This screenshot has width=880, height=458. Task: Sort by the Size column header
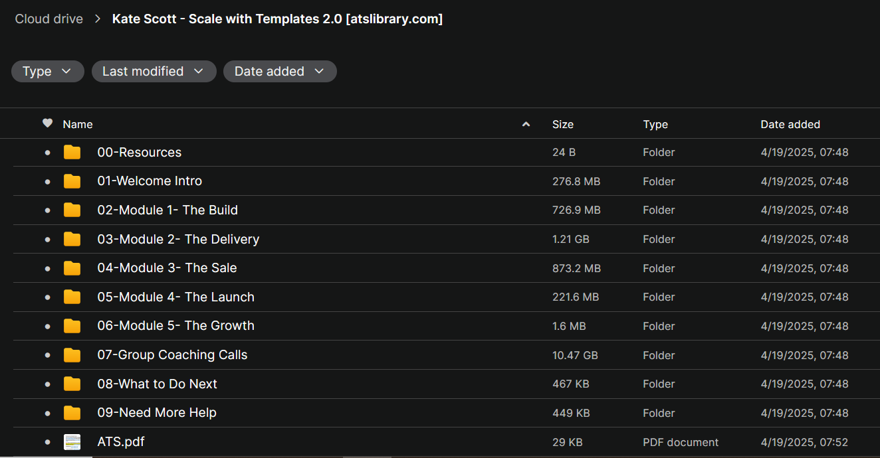coord(562,124)
